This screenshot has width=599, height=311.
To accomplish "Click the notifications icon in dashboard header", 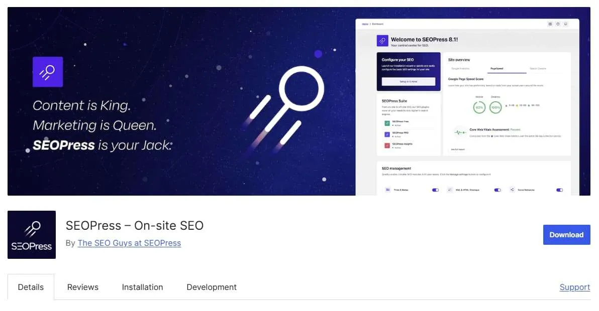I will click(x=566, y=24).
